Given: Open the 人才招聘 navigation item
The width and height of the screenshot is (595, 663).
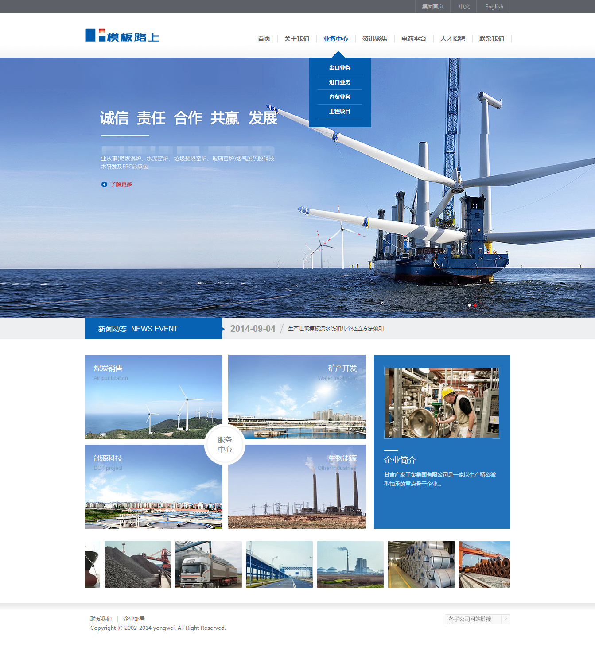Looking at the screenshot, I should (452, 39).
